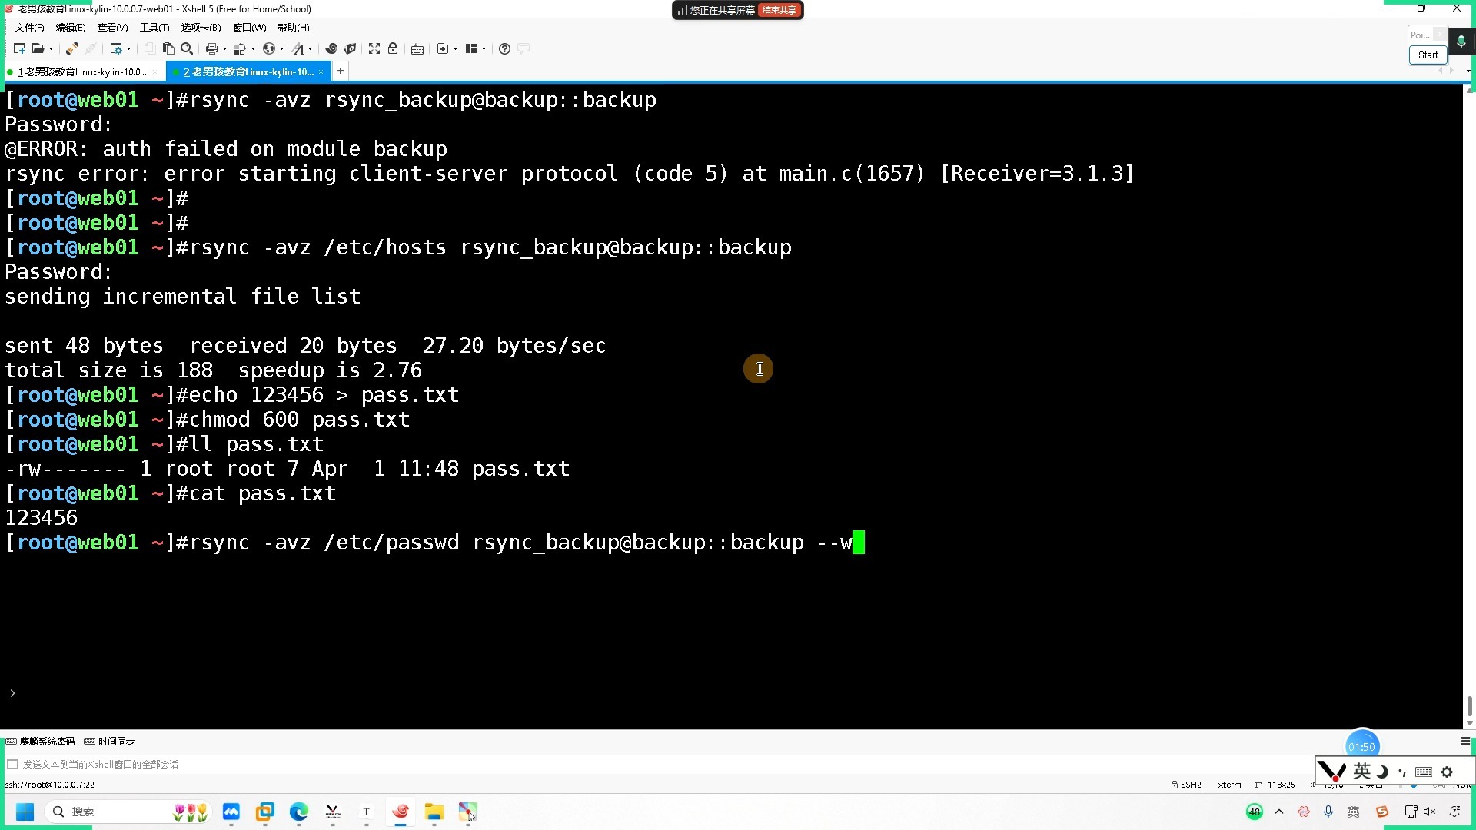Show hidden tray icons chevron
This screenshot has width=1476, height=830.
click(x=1279, y=812)
